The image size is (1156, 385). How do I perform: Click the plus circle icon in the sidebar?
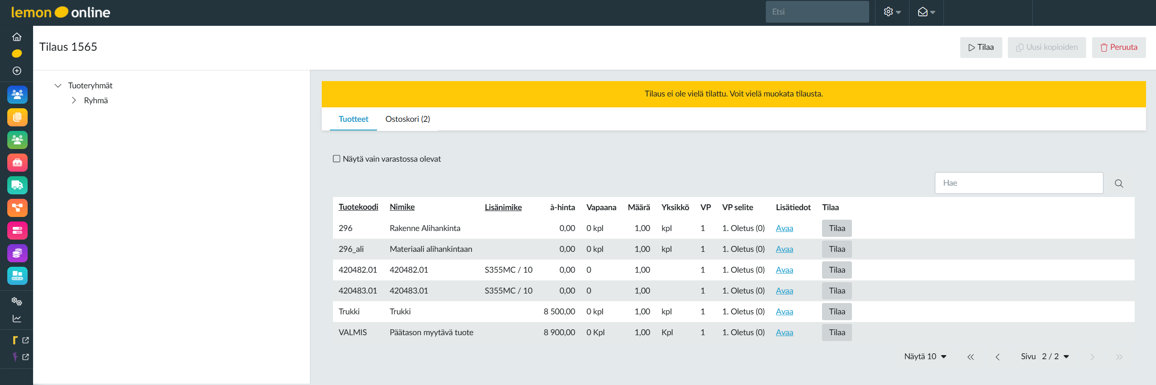[x=17, y=71]
